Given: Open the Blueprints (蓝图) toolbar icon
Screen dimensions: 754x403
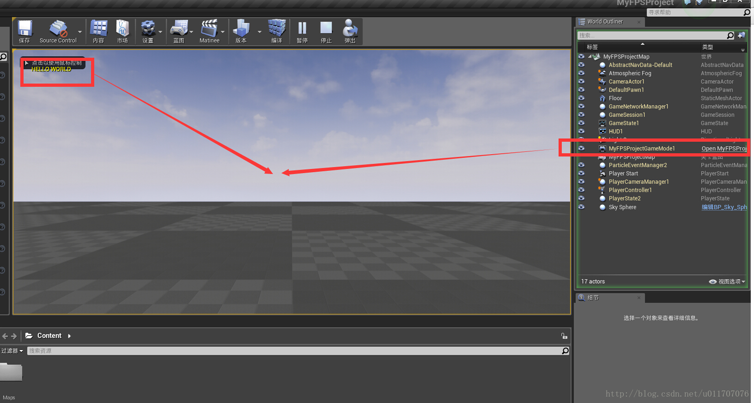Looking at the screenshot, I should click(179, 31).
